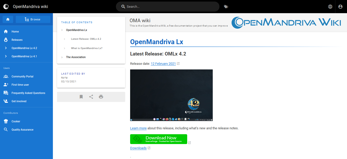Viewport: 347px width, 159px height.
Task: Click external link icon after release date
Action: tap(178, 63)
